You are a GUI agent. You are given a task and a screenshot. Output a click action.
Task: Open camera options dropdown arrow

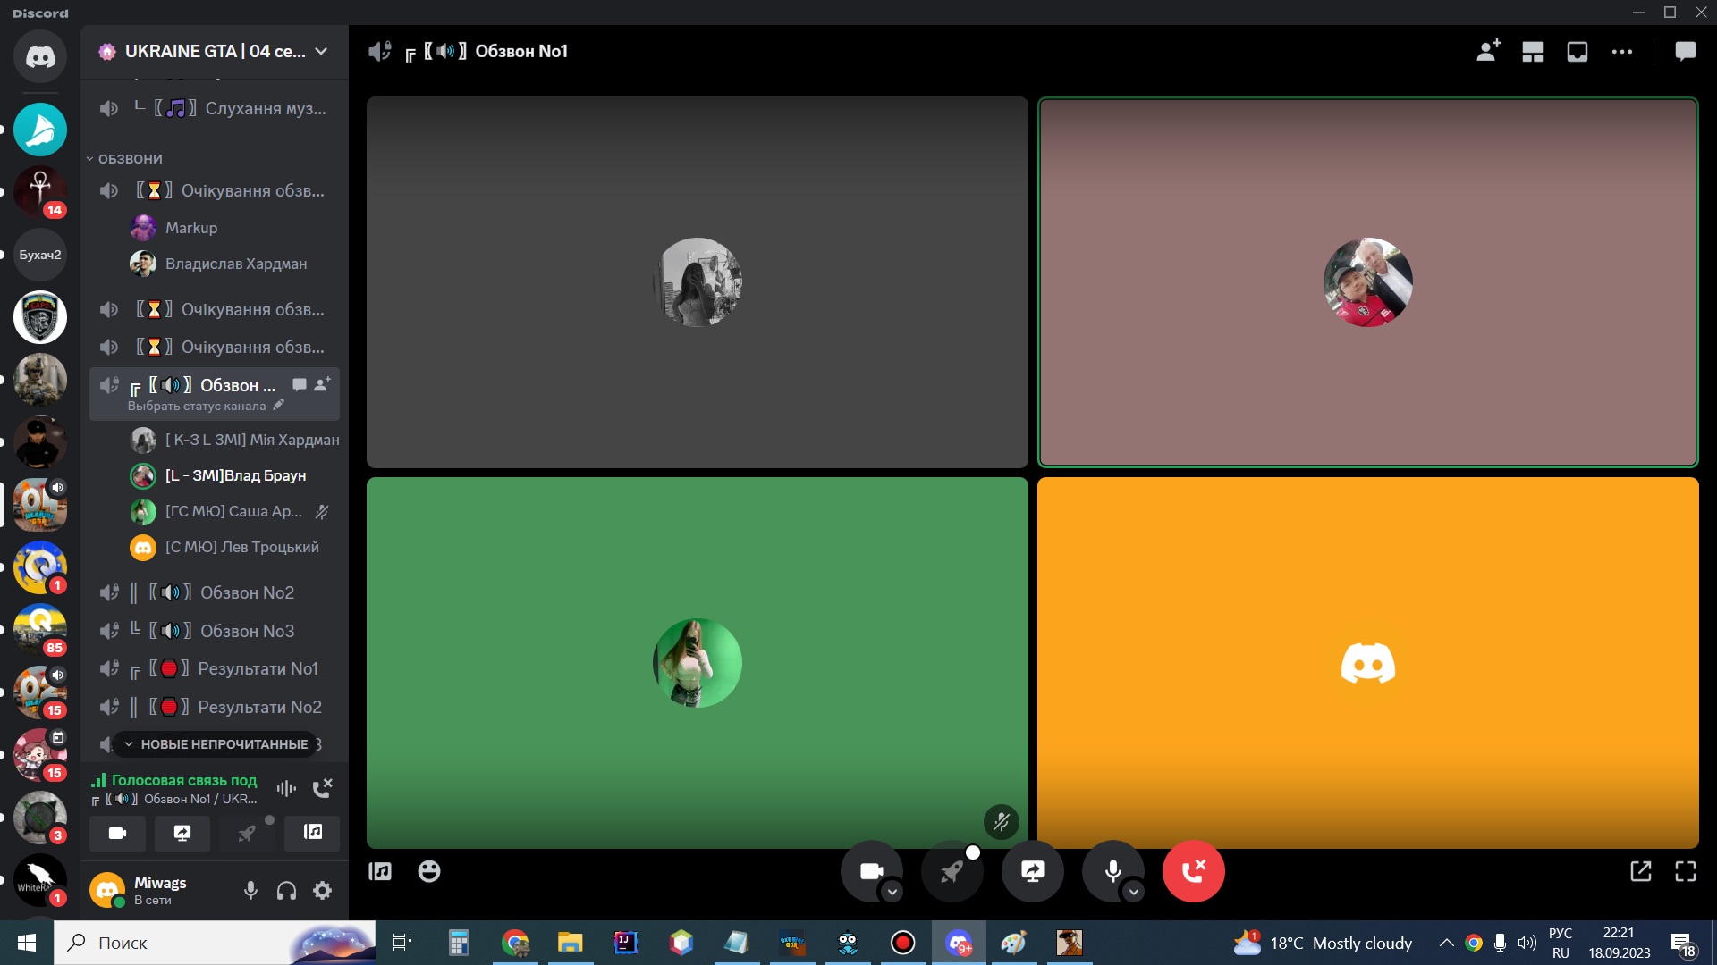click(x=892, y=892)
